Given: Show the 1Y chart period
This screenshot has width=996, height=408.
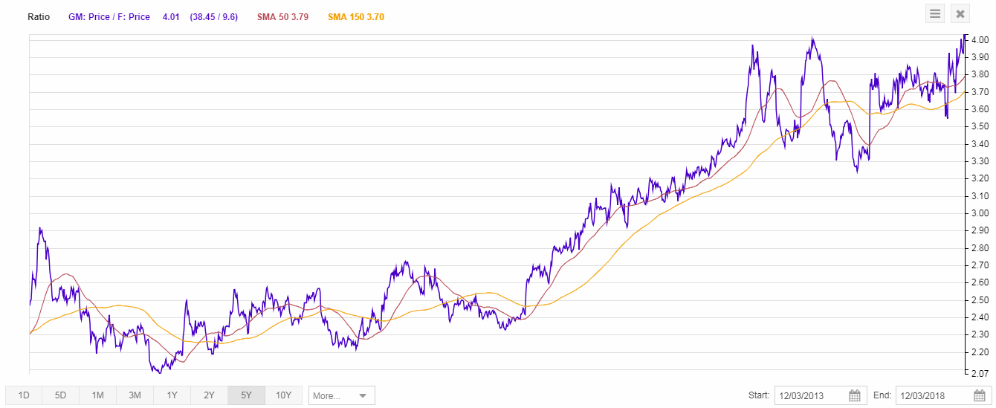Looking at the screenshot, I should pos(172,395).
